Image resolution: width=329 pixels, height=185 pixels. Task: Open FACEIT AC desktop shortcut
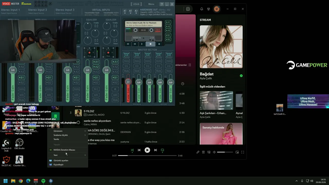pos(6,161)
